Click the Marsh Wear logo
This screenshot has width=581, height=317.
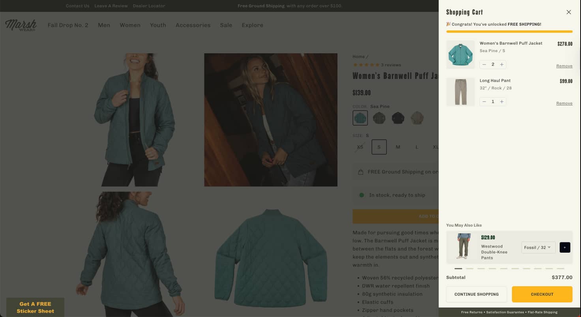[21, 25]
